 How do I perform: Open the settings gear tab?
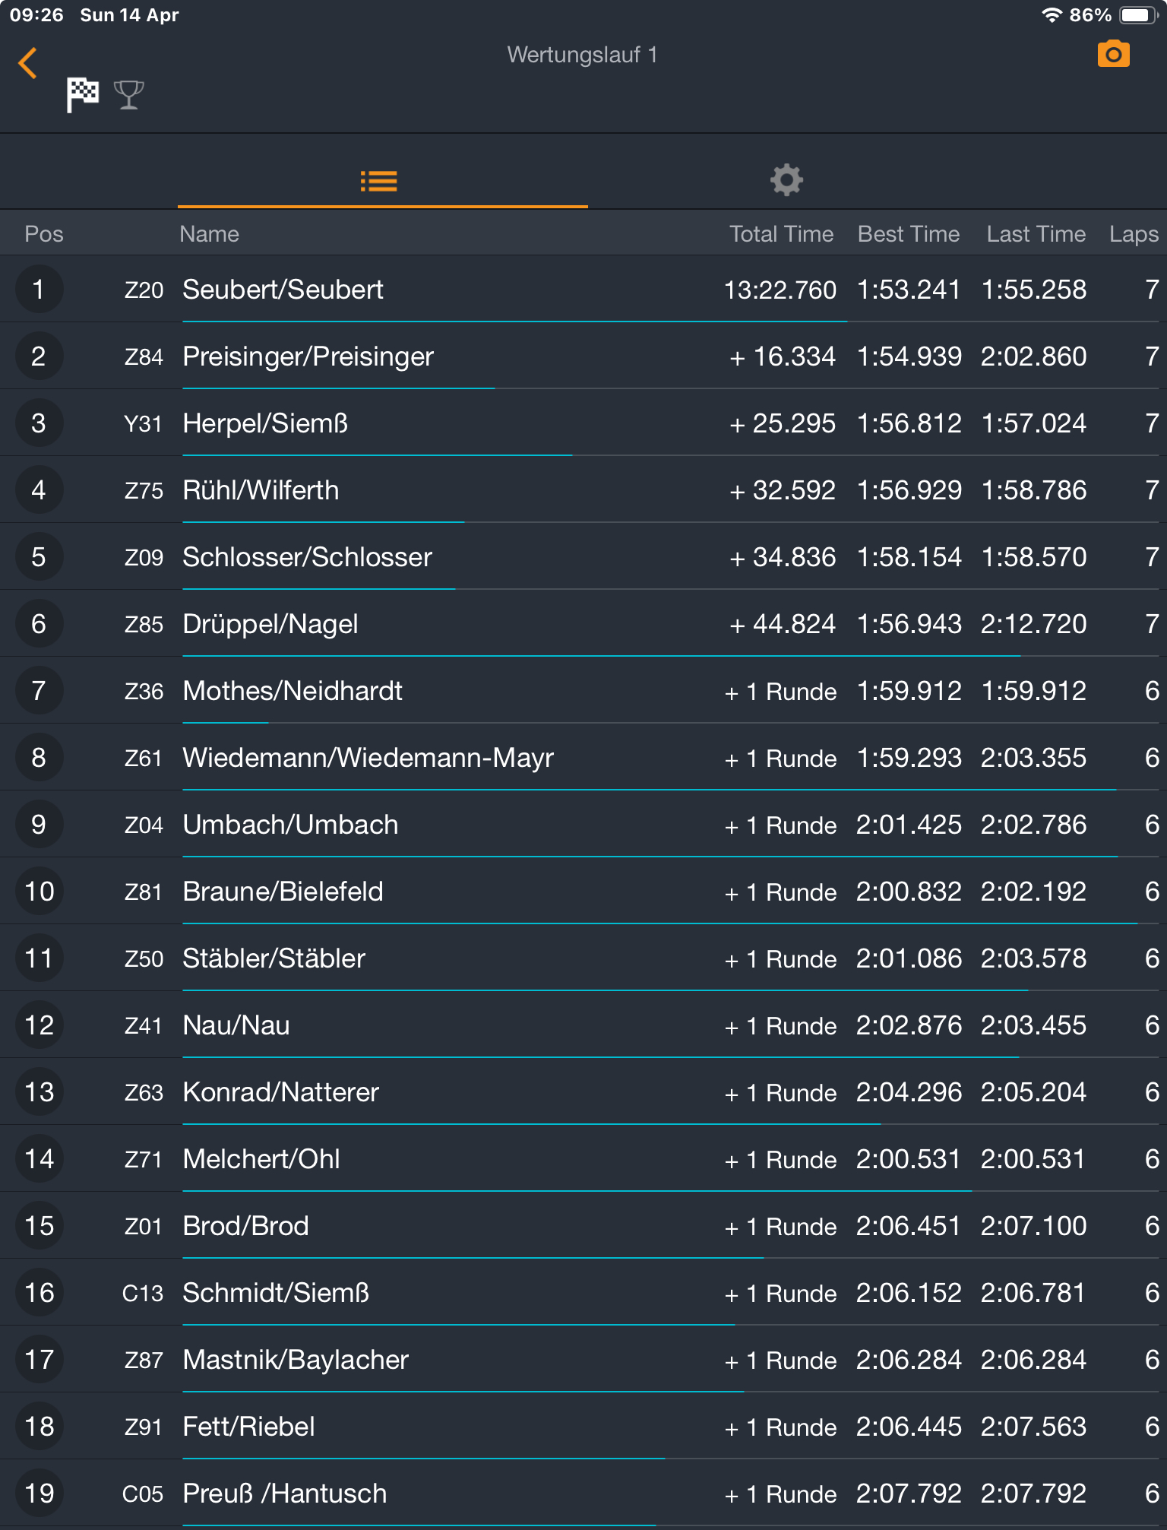(786, 181)
